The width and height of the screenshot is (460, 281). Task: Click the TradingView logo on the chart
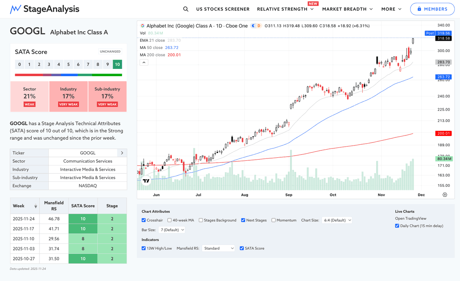click(x=146, y=181)
